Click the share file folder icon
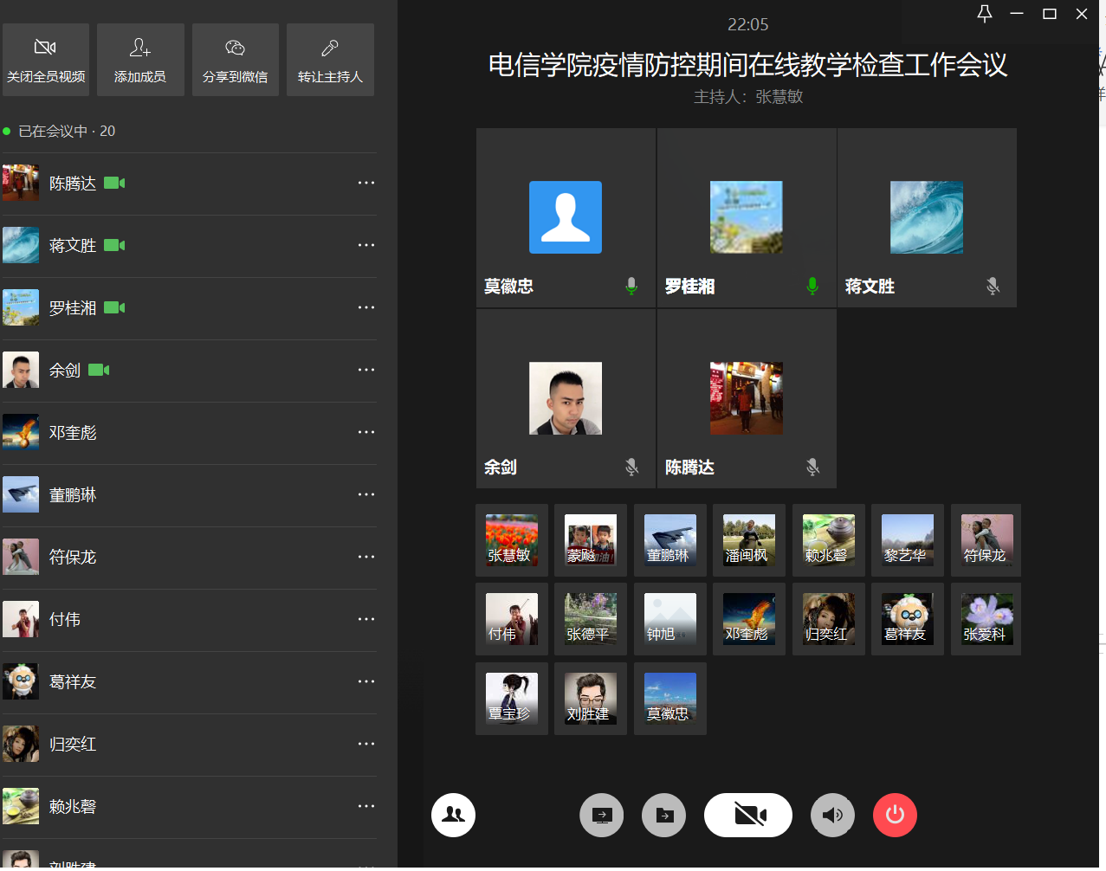1106x871 pixels. pos(664,815)
